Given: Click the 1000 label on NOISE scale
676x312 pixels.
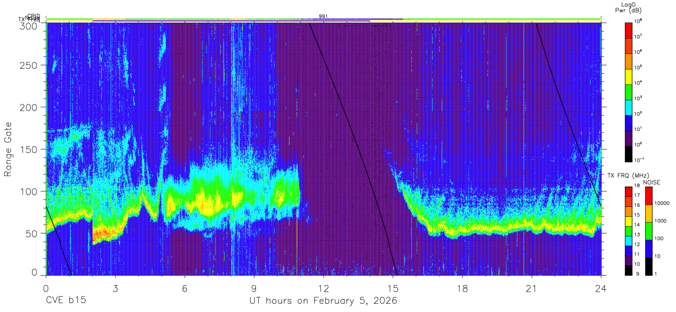Looking at the screenshot, I should [661, 221].
